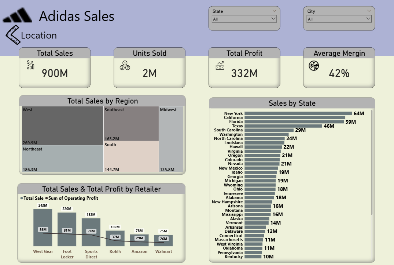
Task: Click the Total Sales chart icon
Action: [30, 65]
